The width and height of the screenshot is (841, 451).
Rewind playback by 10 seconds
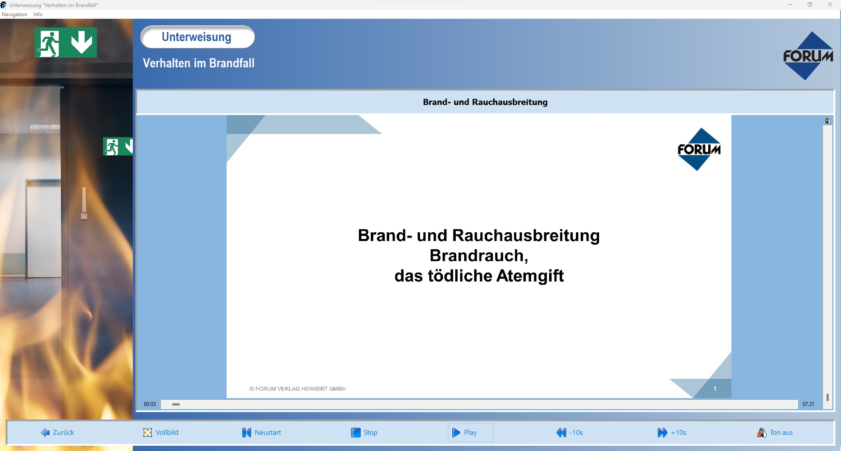click(569, 433)
